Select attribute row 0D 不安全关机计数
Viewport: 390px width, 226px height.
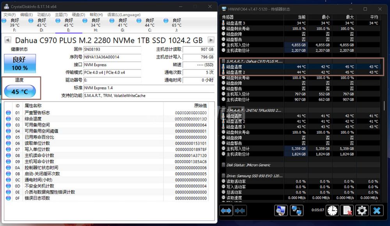[x=106, y=186]
